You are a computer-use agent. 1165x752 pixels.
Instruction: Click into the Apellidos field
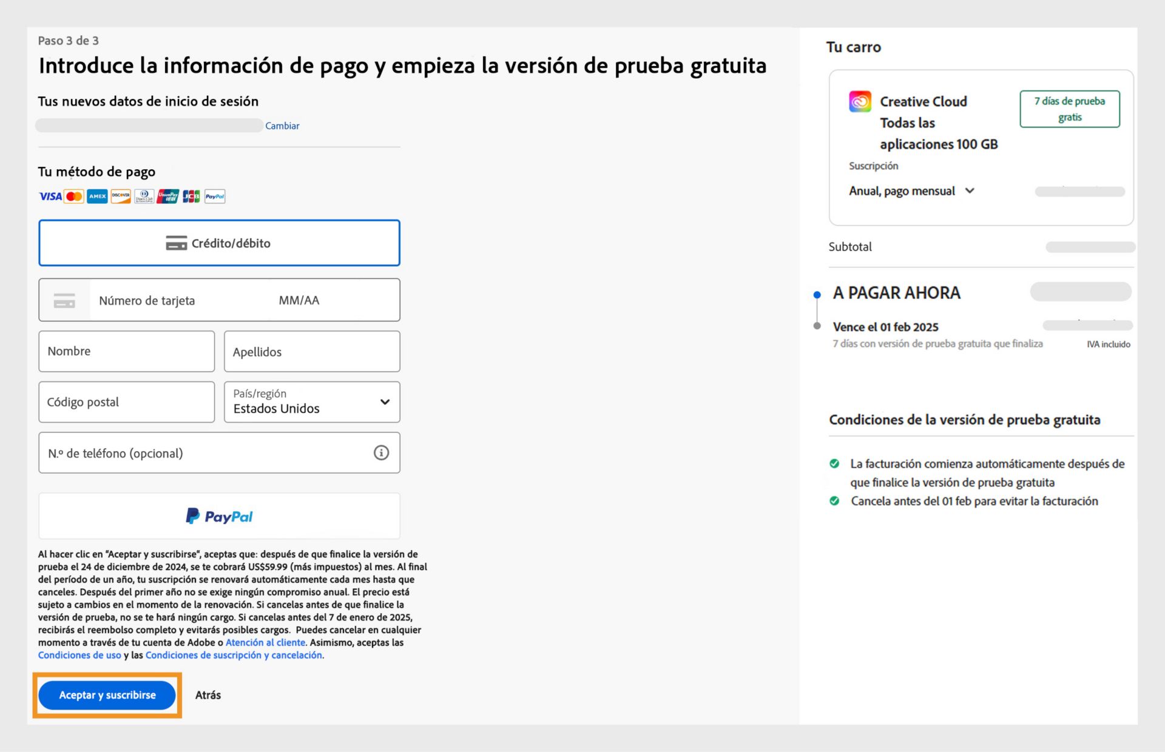312,351
